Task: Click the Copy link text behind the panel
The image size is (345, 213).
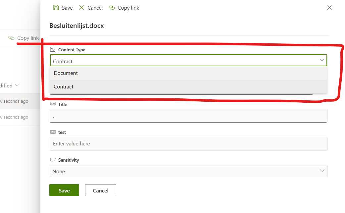Action: [28, 38]
